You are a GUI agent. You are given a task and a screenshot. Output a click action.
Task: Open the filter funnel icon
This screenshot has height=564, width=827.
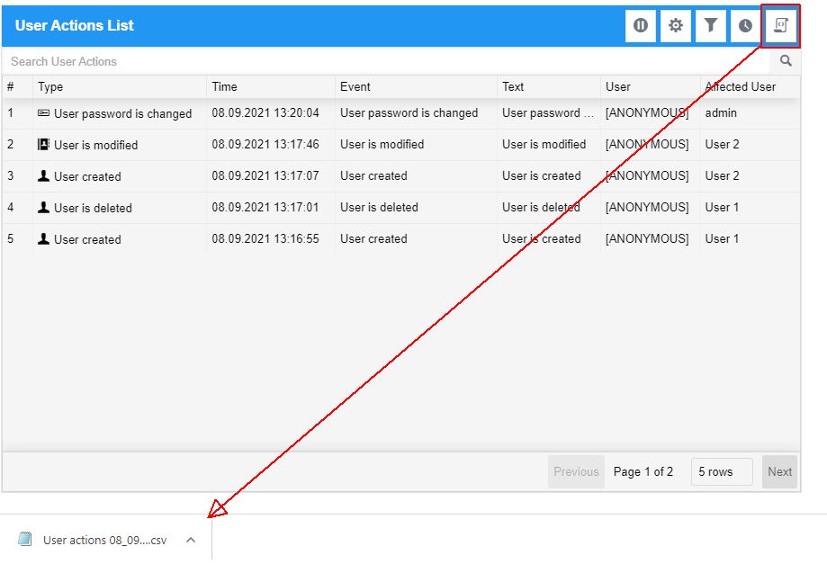pos(710,25)
